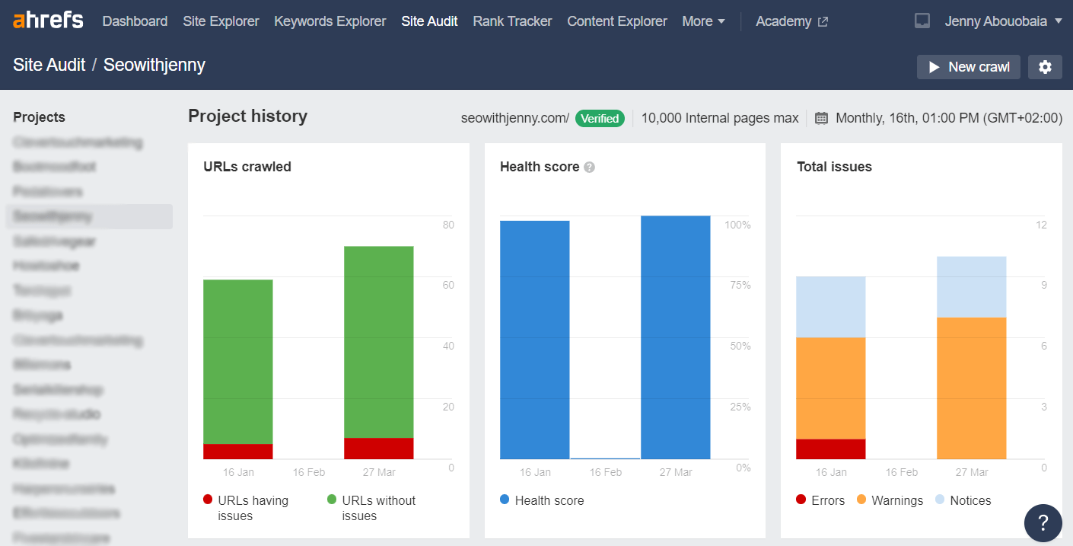Click the ahrefs logo
This screenshot has height=546, width=1073.
click(47, 20)
